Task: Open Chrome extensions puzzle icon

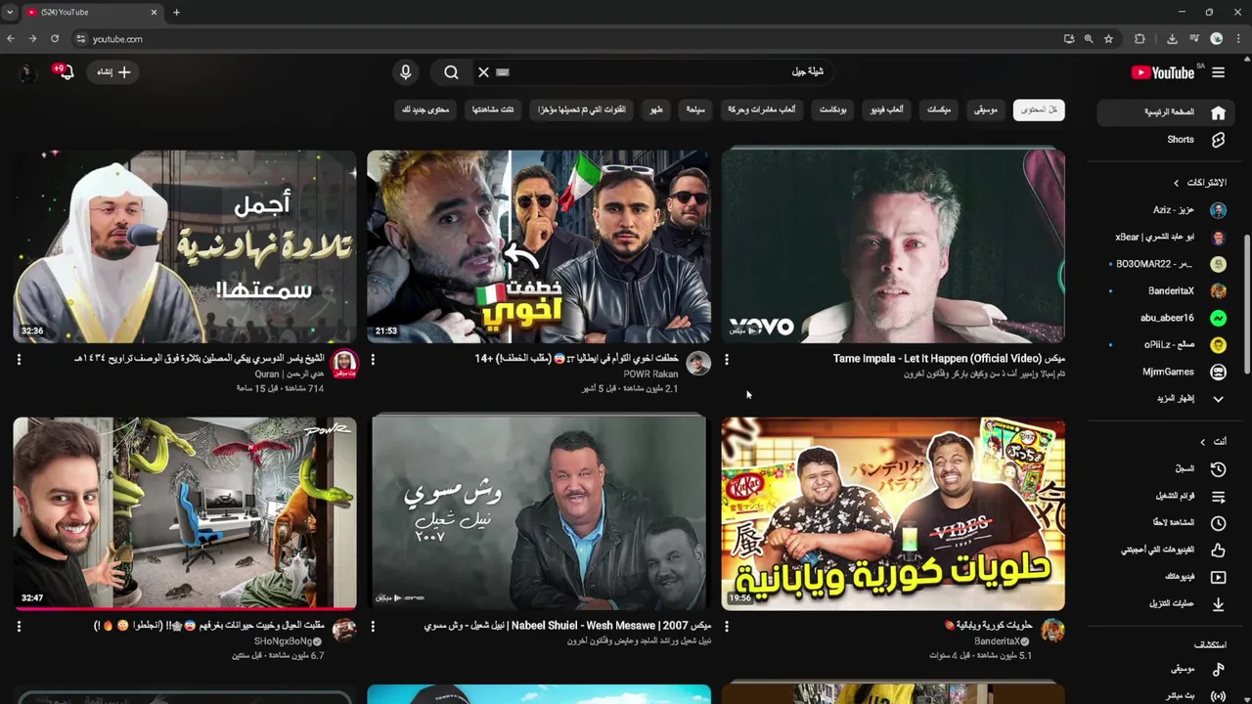Action: click(1140, 39)
